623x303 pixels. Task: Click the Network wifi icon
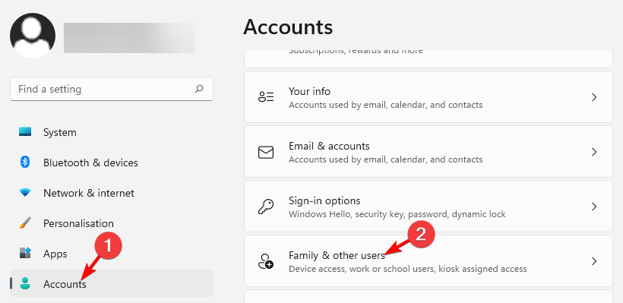coord(25,193)
